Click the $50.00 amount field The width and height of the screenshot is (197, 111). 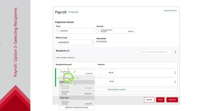coord(107,72)
